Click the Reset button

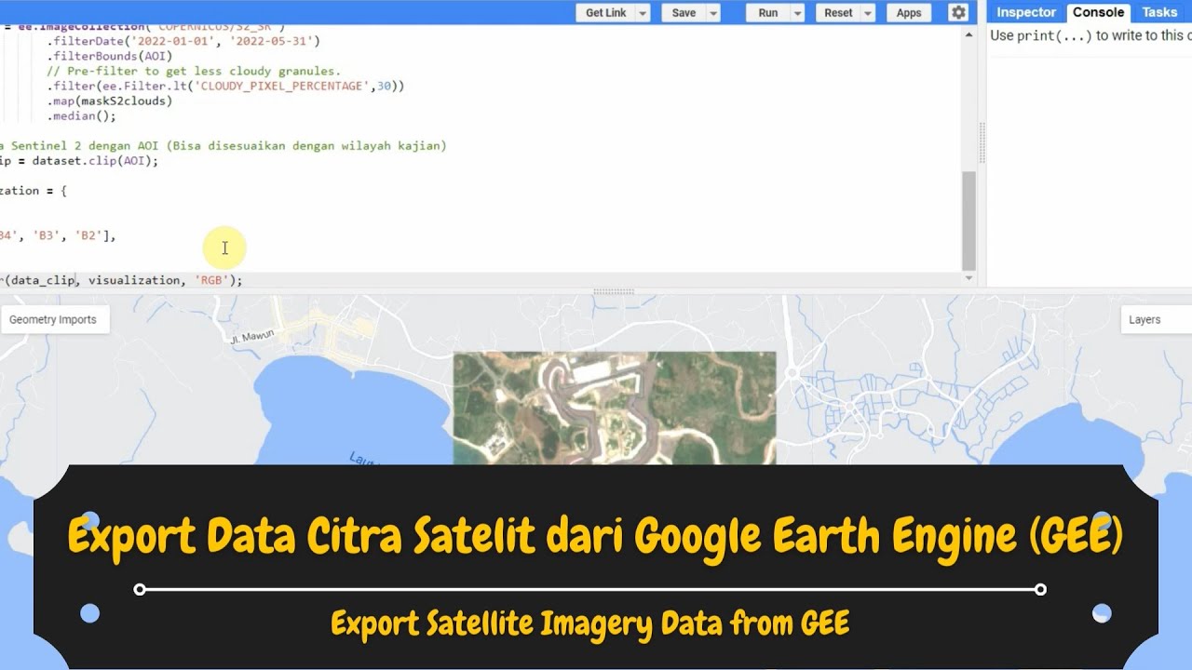[x=838, y=12]
